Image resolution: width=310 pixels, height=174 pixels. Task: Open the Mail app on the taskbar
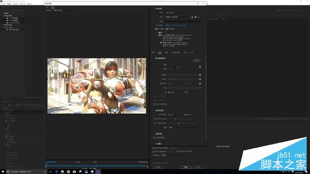74,172
